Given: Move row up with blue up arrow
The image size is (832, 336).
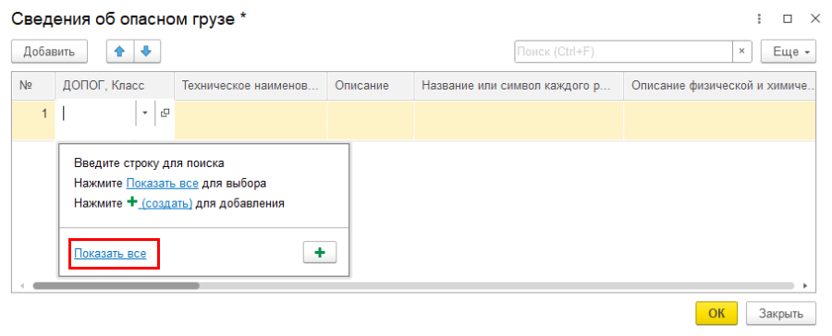Looking at the screenshot, I should point(120,52).
